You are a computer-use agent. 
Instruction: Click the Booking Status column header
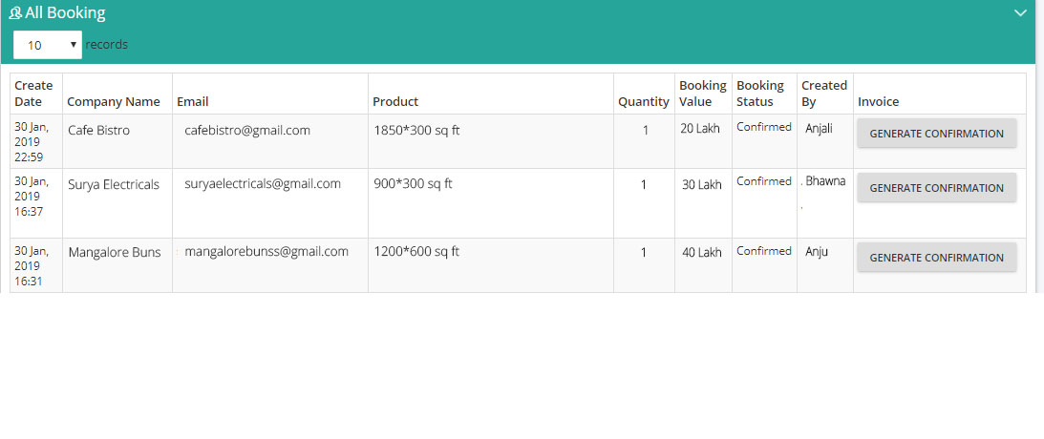759,94
